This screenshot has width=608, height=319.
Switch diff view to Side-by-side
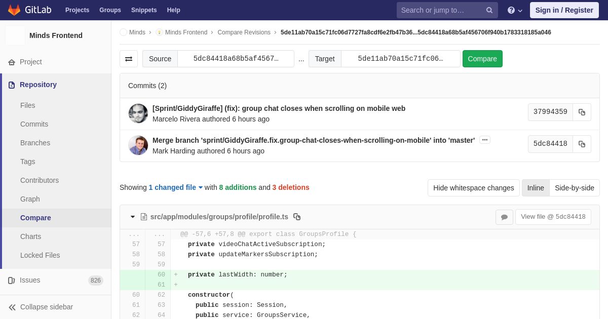(574, 188)
